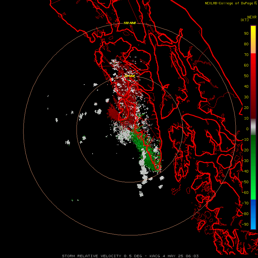Viewport: 258px width, 258px height.
Task: Click the blue segment of color scale
Action: coord(253,214)
